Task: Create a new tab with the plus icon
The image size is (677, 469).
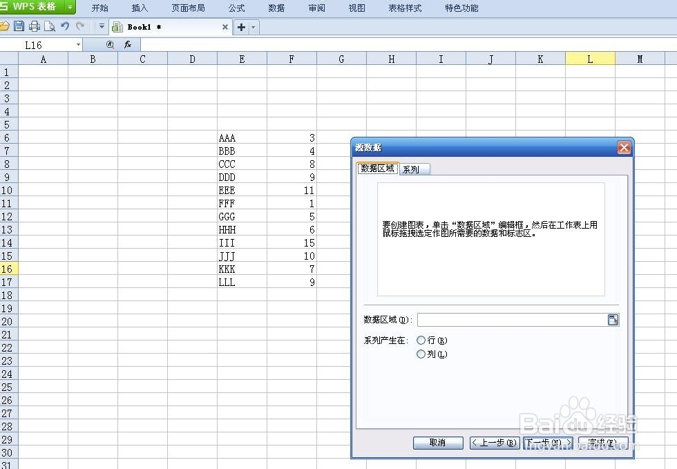Action: tap(241, 26)
